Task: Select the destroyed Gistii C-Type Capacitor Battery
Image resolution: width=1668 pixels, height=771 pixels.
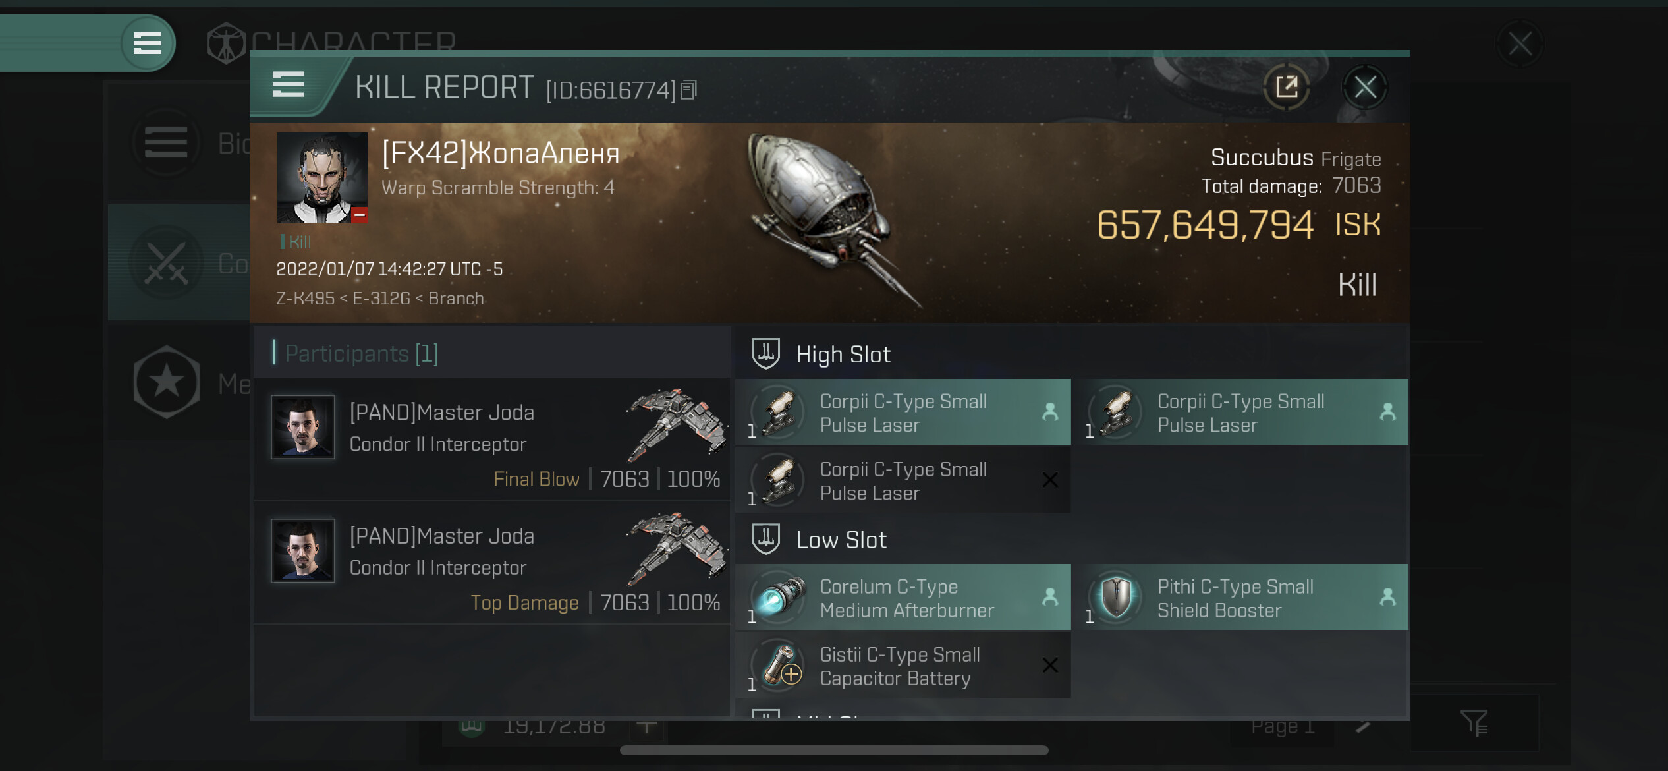Action: coord(903,666)
